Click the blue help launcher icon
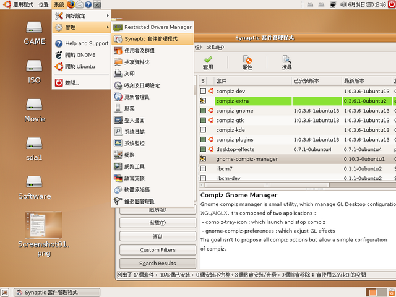The image size is (396, 297). pos(88,4)
